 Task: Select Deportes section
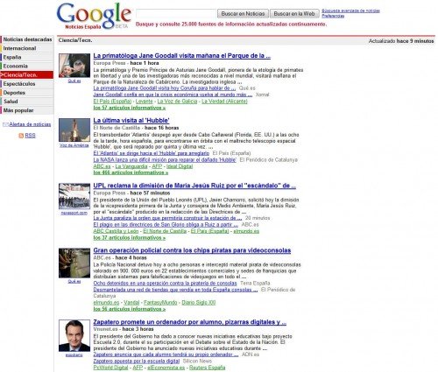click(x=27, y=93)
